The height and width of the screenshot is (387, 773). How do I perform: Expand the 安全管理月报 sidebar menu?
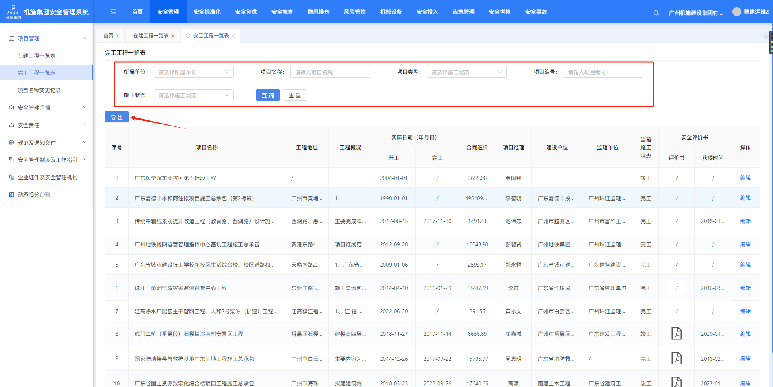pos(46,108)
